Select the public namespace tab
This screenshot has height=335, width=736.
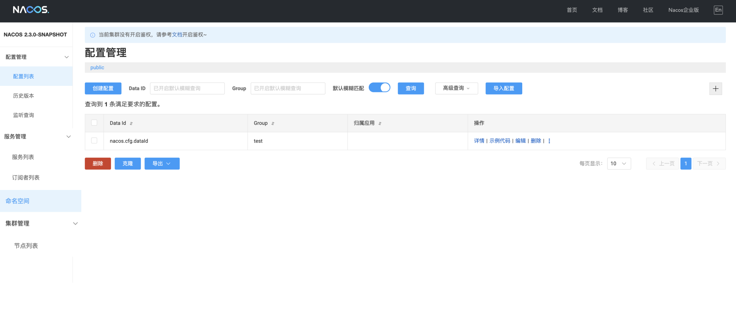[x=97, y=67]
